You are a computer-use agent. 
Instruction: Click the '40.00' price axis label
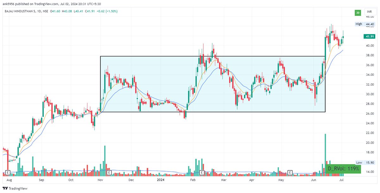click(x=370, y=46)
